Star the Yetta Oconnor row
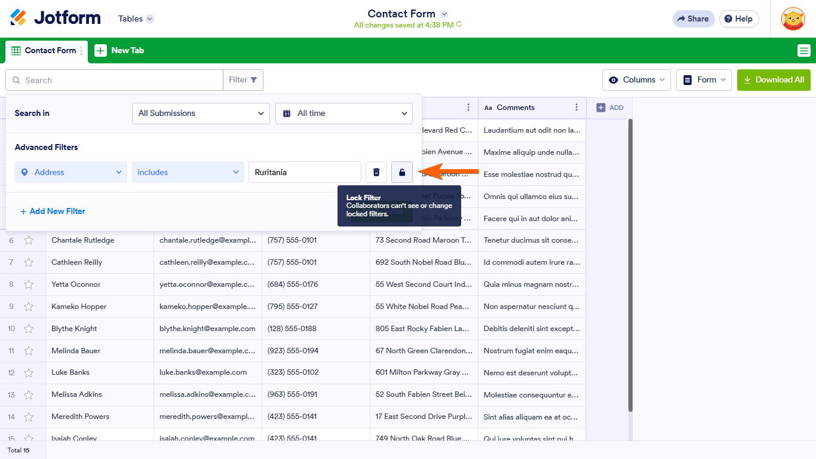 pyautogui.click(x=29, y=284)
